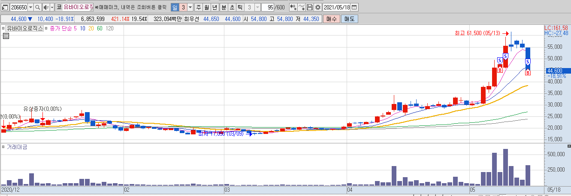Click the best ask price 44,650
Screen dimensions: 571x196
pyautogui.click(x=211, y=19)
